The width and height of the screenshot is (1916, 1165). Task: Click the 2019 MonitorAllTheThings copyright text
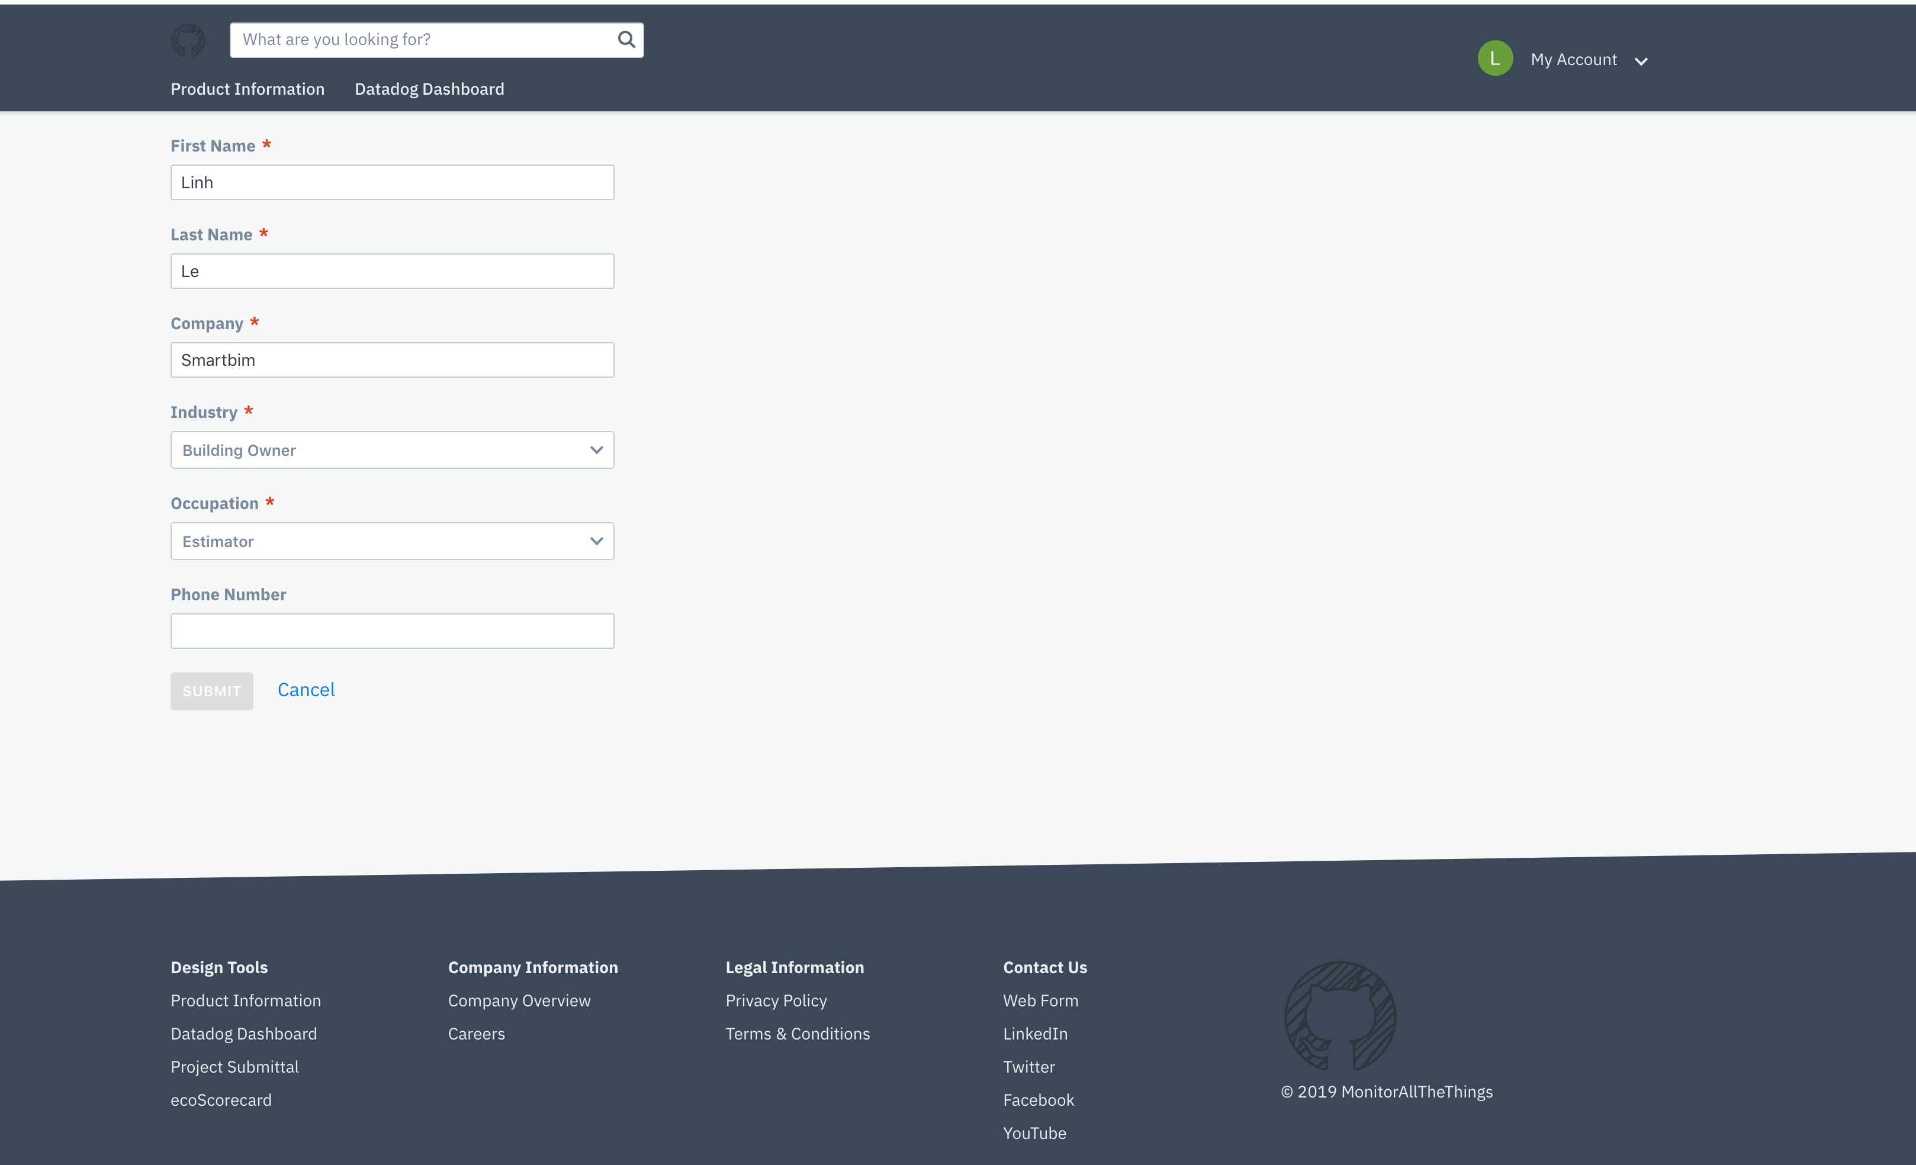pyautogui.click(x=1387, y=1091)
